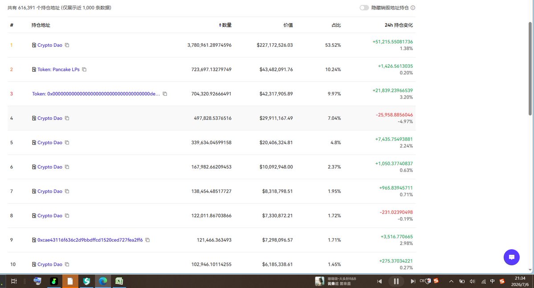
Task: Click the quantity 3,780,961.28974596
Action: [x=209, y=45]
